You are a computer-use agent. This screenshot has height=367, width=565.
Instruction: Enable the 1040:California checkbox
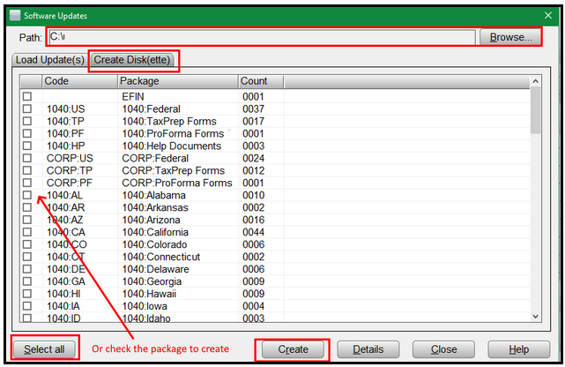point(27,232)
